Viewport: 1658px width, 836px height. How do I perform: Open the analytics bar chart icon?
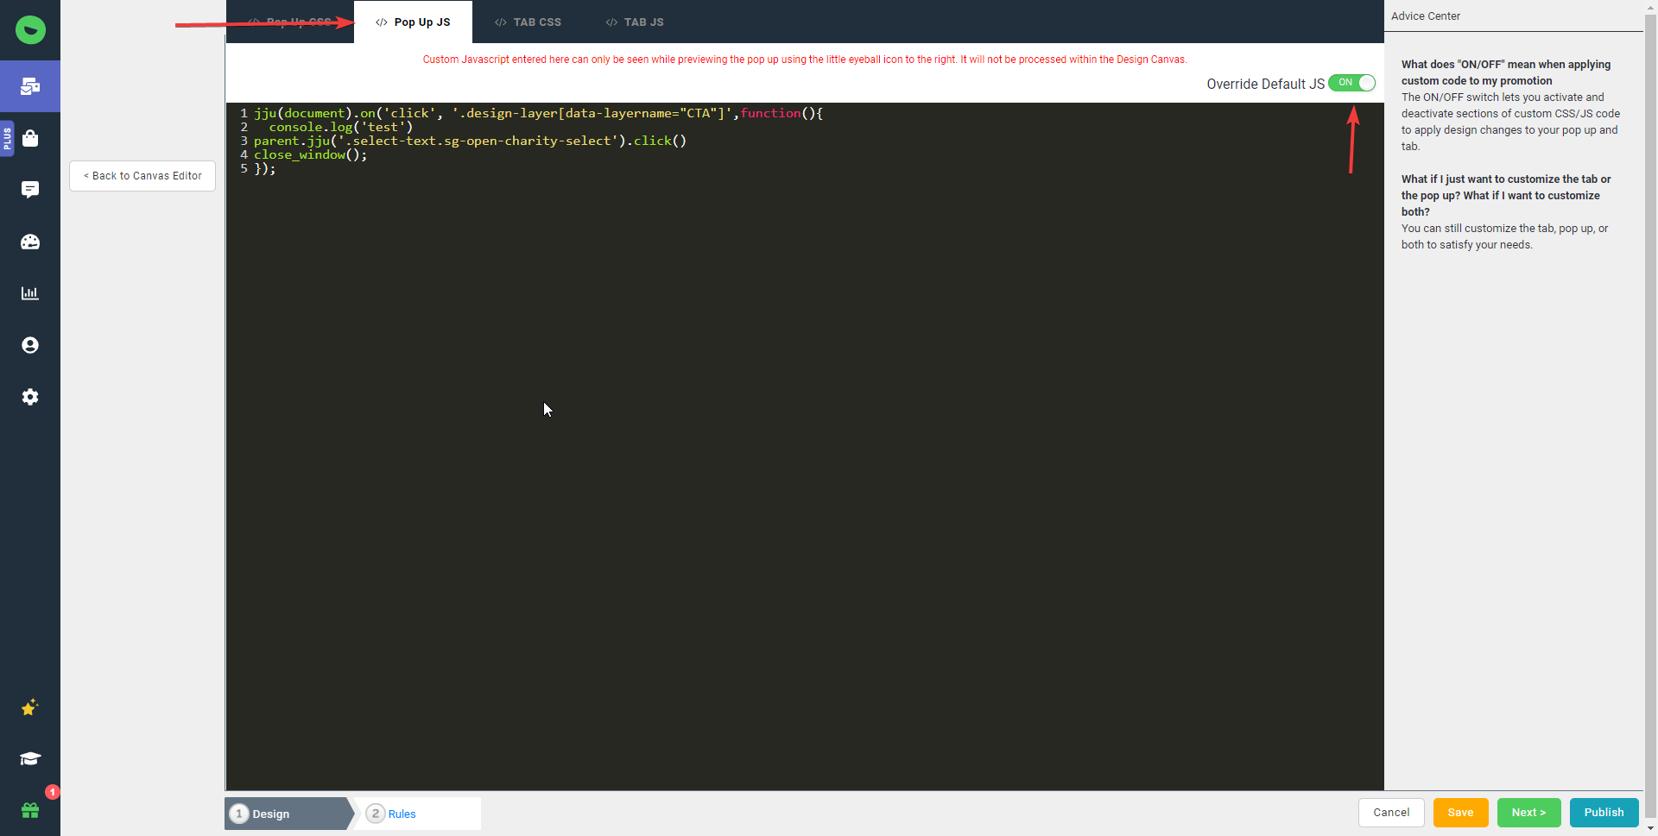(30, 293)
